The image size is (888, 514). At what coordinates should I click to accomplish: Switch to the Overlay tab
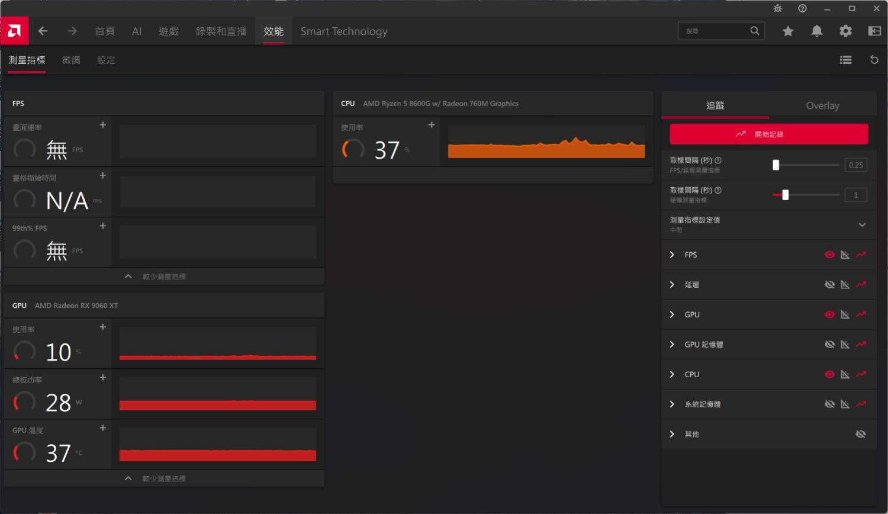[822, 105]
